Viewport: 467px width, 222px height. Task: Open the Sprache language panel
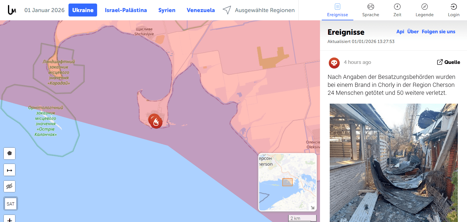(370, 10)
